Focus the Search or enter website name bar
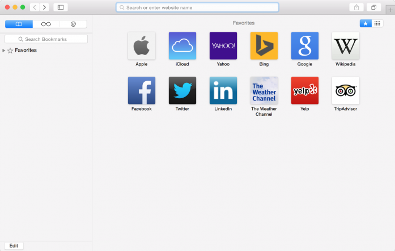 (x=197, y=7)
